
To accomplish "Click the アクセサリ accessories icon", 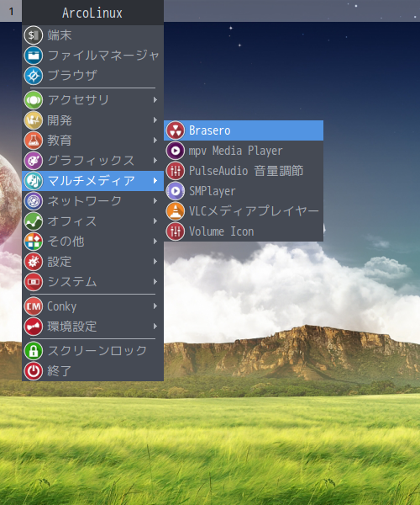I will point(34,100).
